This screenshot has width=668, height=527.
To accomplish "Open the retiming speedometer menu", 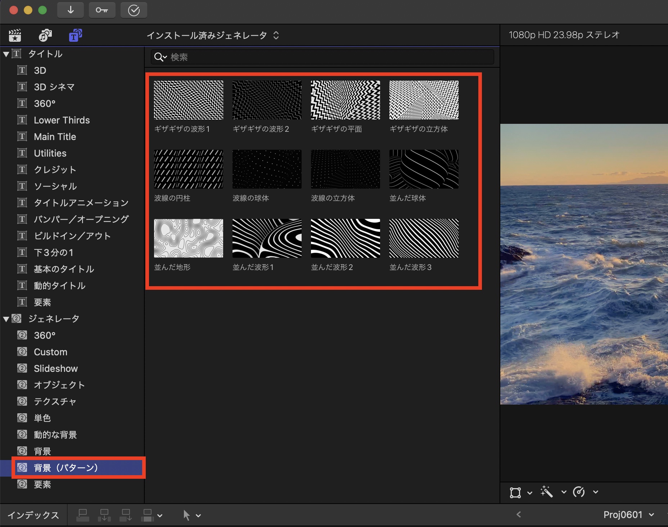I will pyautogui.click(x=579, y=492).
